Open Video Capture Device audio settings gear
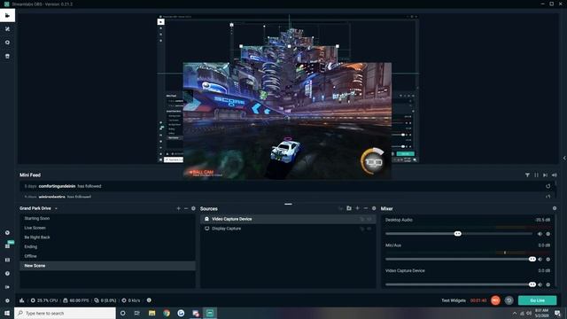Image resolution: width=567 pixels, height=319 pixels. point(548,284)
